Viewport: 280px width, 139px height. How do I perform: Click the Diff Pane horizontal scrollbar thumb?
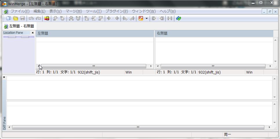(138, 127)
